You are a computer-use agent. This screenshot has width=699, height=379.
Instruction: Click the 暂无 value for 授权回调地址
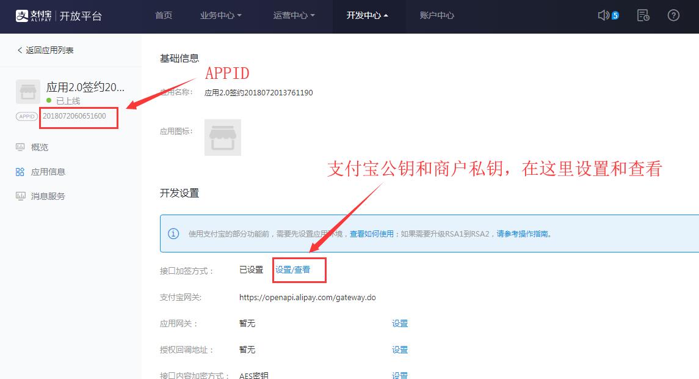tap(247, 350)
